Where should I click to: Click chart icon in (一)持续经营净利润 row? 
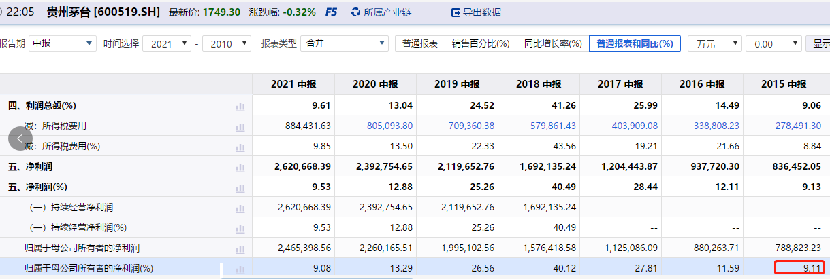240,208
